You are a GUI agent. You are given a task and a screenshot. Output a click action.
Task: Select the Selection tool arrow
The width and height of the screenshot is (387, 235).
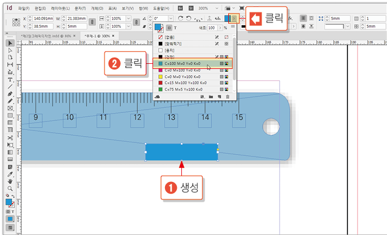click(10, 43)
